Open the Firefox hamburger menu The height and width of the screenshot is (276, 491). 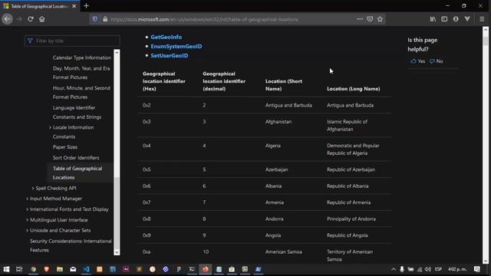[x=482, y=19]
